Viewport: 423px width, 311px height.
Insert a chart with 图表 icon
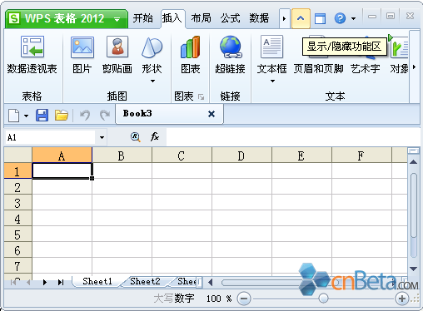point(190,55)
